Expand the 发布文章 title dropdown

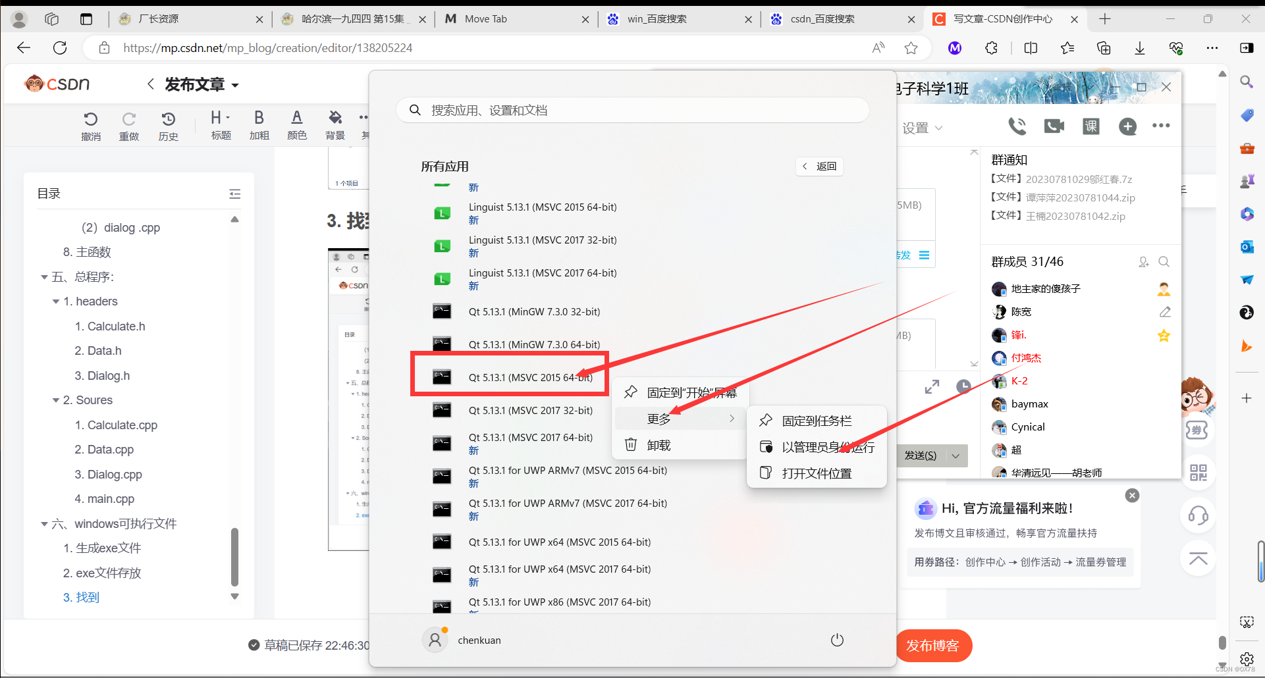coord(235,86)
